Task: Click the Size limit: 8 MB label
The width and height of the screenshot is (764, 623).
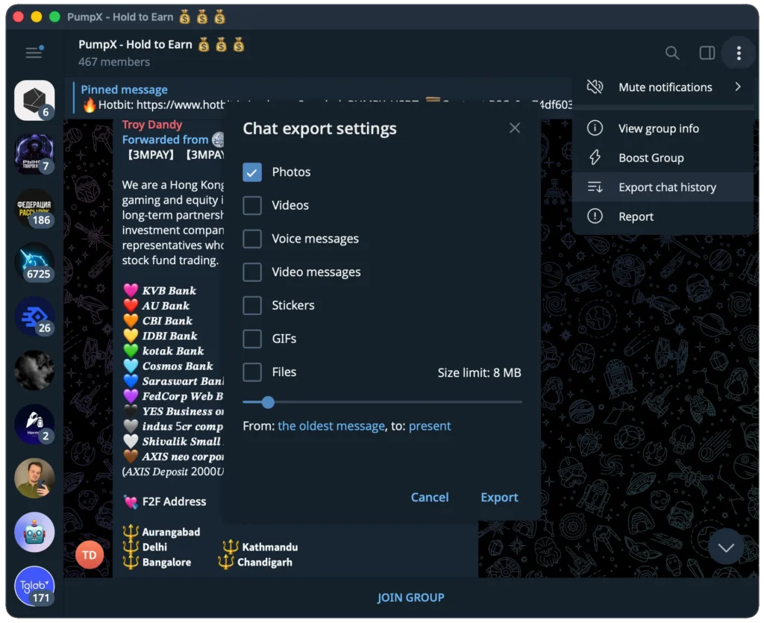Action: 479,372
